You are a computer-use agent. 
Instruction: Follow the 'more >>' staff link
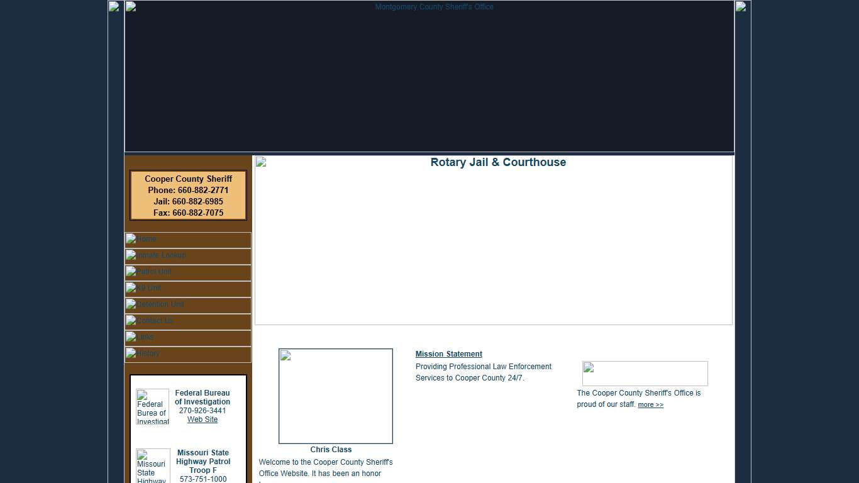click(650, 405)
